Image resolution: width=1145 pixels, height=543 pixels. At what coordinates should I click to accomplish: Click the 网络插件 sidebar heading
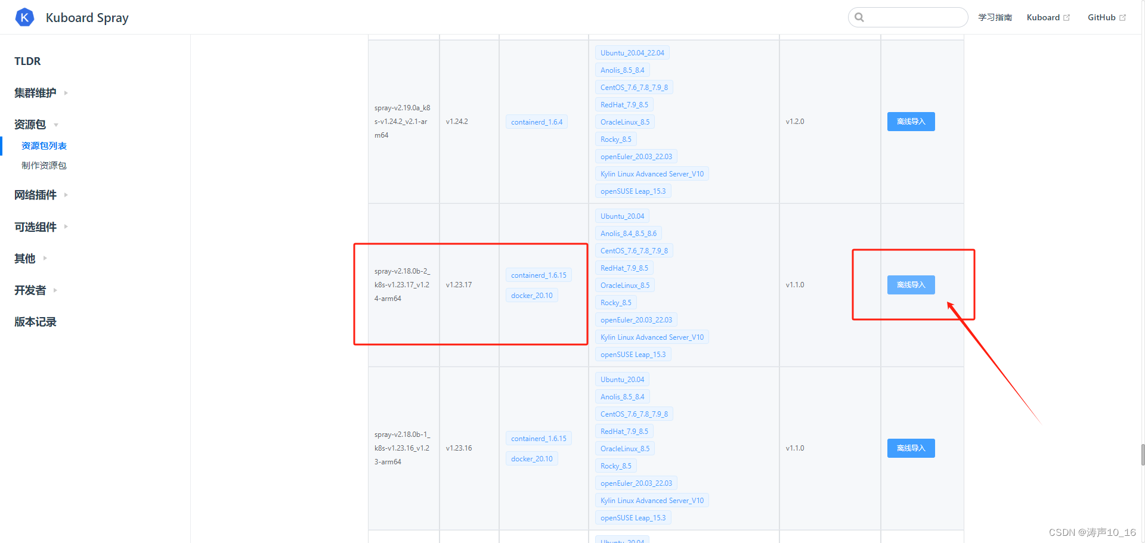tap(35, 195)
